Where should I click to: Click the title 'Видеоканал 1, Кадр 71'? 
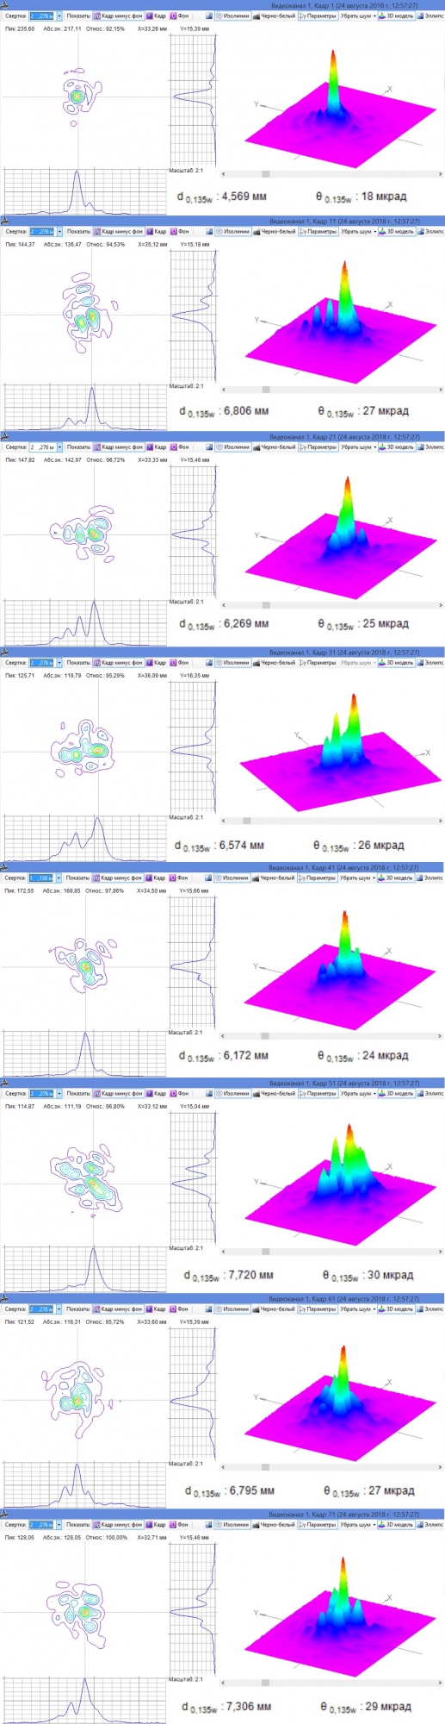302,1515
